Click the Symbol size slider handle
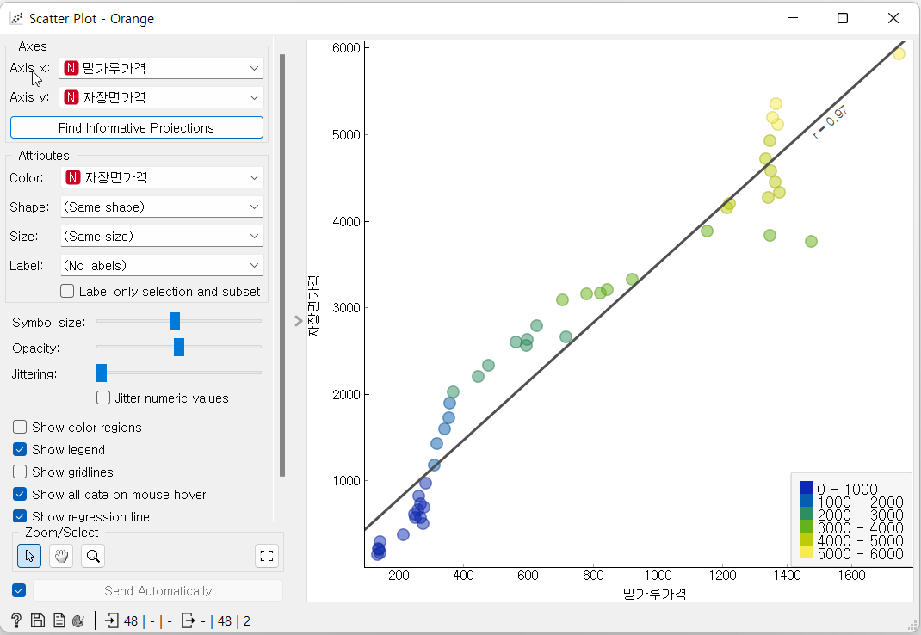The height and width of the screenshot is (635, 921). pos(175,321)
